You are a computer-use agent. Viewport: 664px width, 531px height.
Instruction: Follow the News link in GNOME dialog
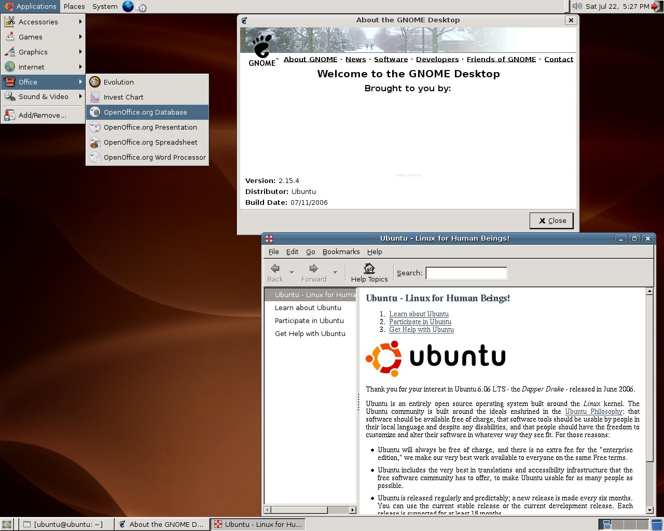[355, 59]
